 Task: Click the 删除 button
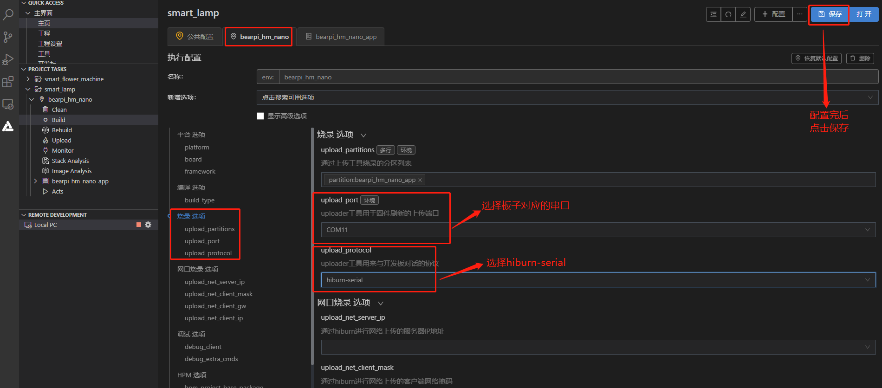pos(860,58)
